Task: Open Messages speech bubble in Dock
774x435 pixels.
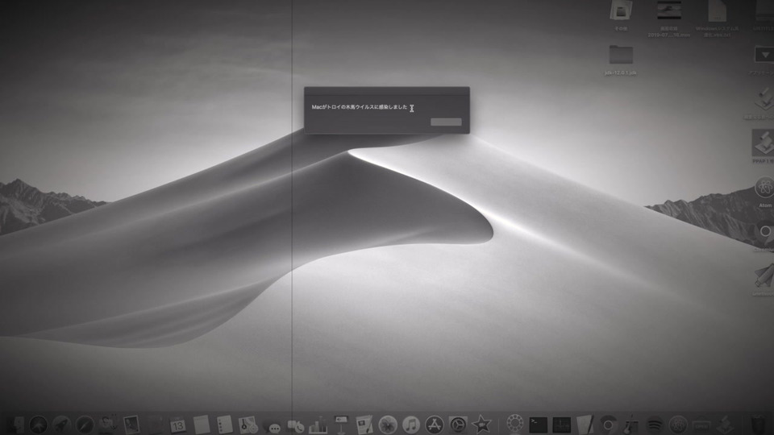Action: click(x=272, y=425)
